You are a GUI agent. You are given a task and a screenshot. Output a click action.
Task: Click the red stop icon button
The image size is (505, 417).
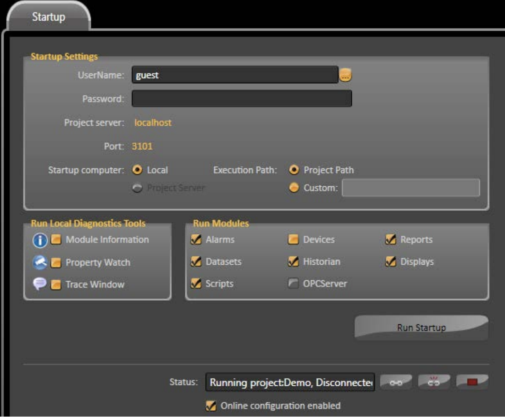pyautogui.click(x=472, y=383)
